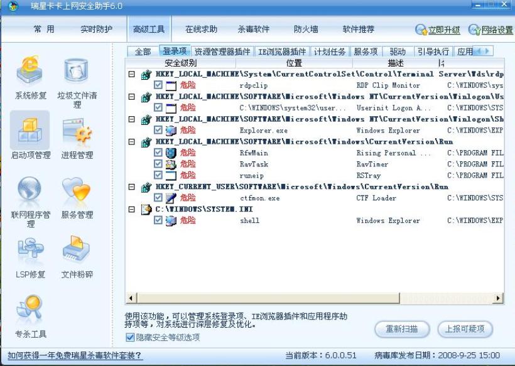The image size is (515, 366).
Task: Sort by the 位置 column header
Action: pos(294,63)
